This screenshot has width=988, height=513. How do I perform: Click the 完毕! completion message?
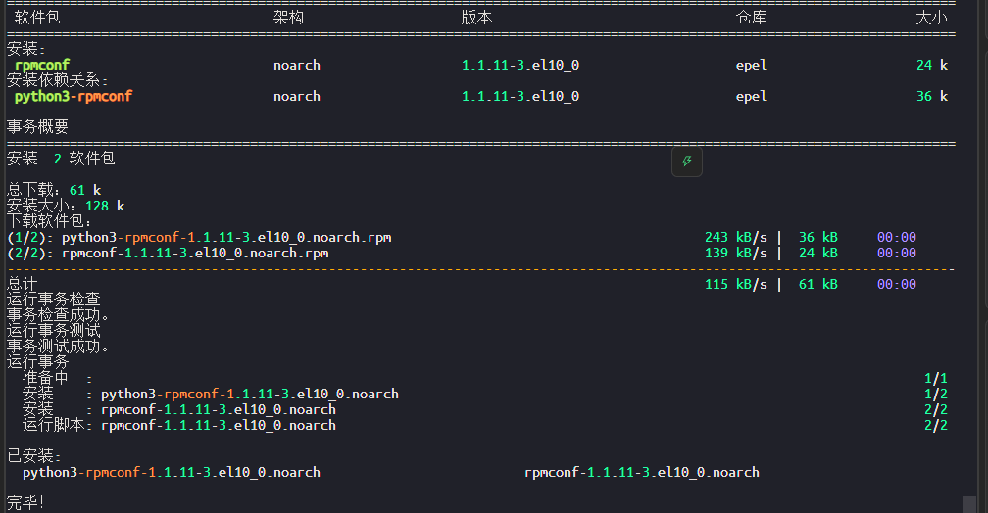pyautogui.click(x=25, y=503)
